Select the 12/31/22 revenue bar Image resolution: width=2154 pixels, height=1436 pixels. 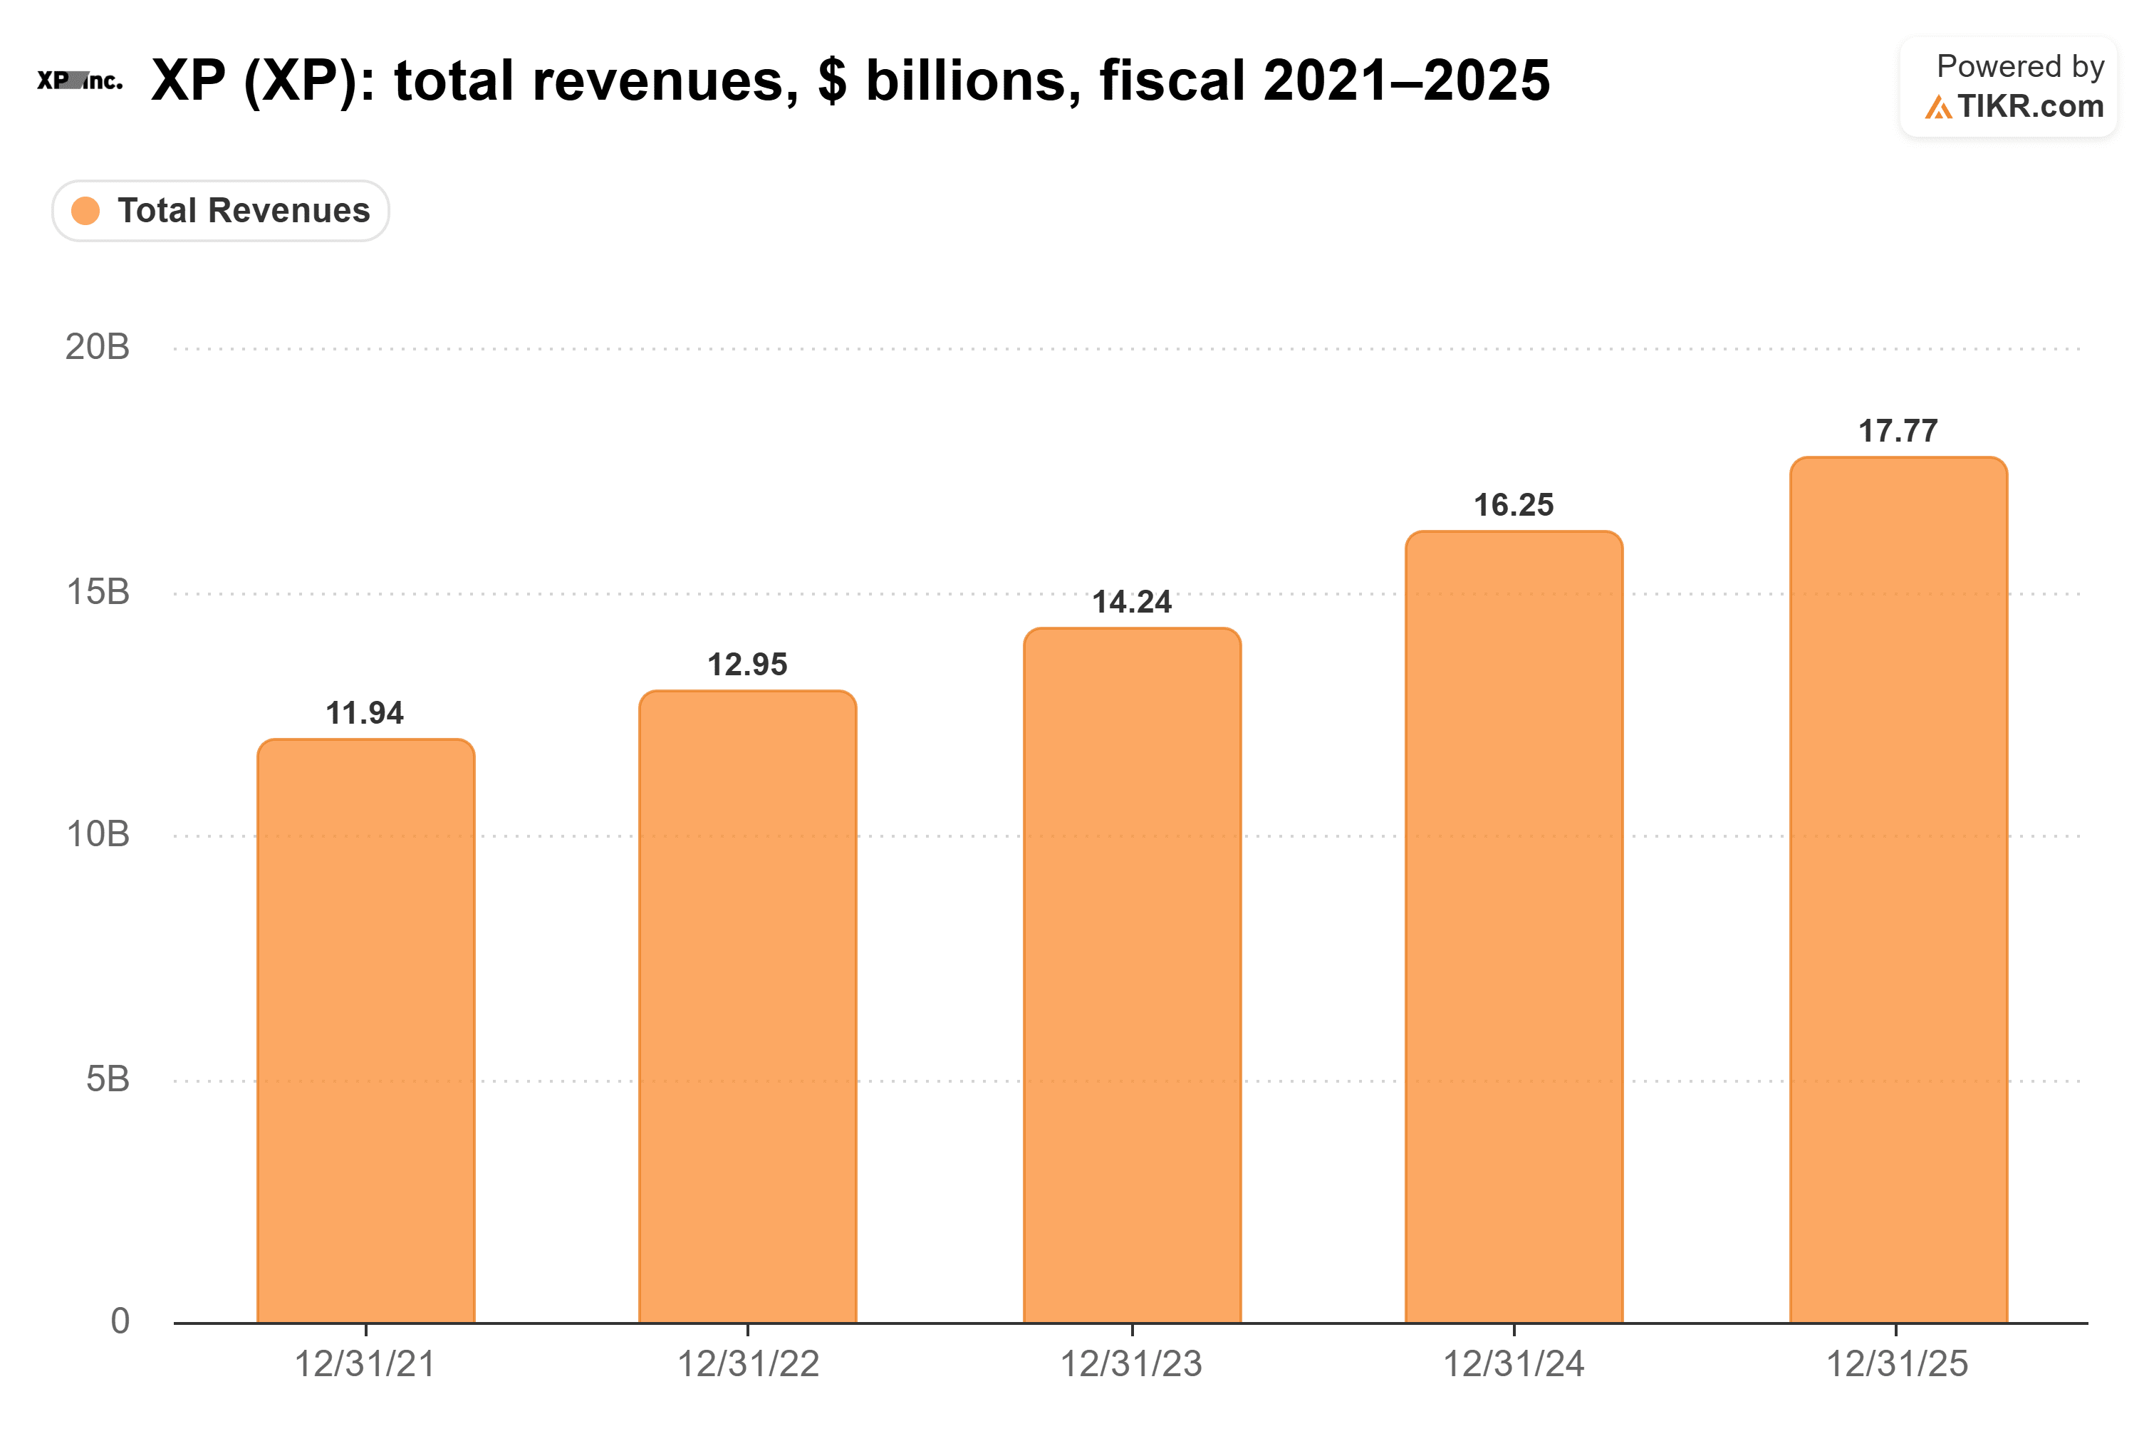(747, 1006)
